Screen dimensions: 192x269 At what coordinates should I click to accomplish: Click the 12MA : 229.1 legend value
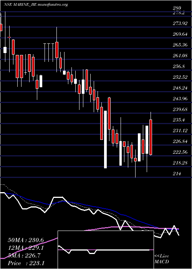[x=26, y=248]
